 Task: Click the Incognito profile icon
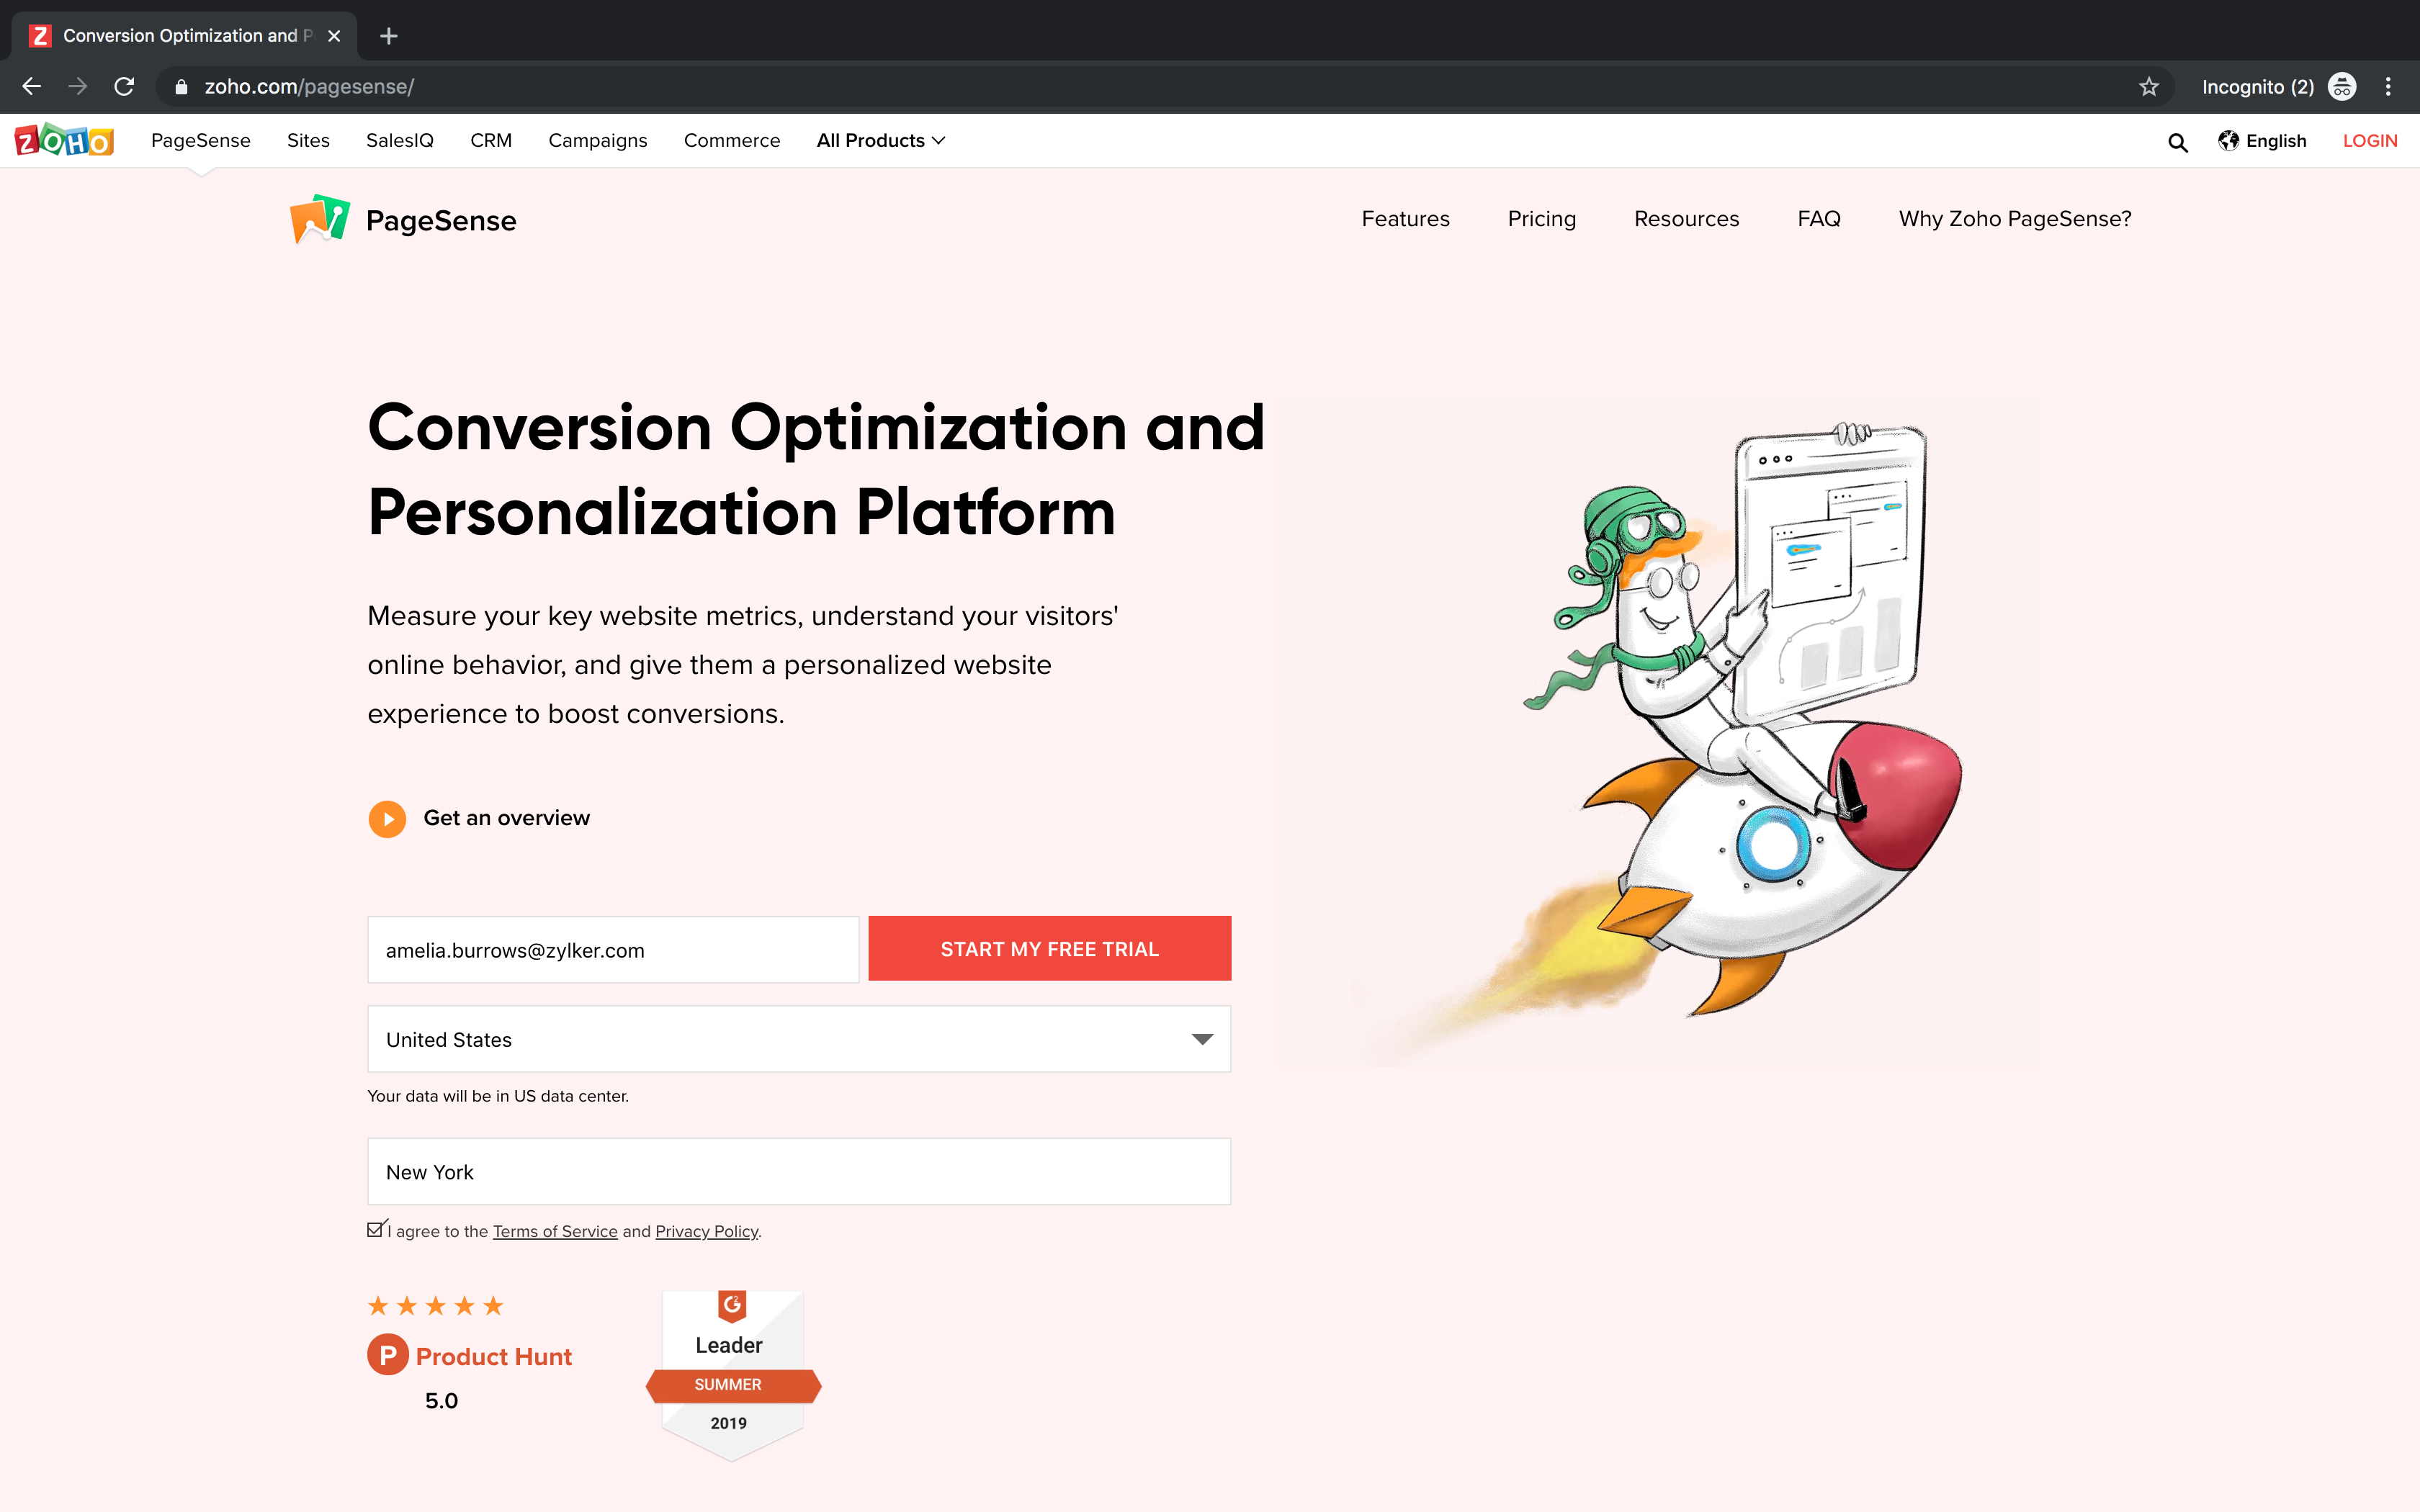point(2342,87)
